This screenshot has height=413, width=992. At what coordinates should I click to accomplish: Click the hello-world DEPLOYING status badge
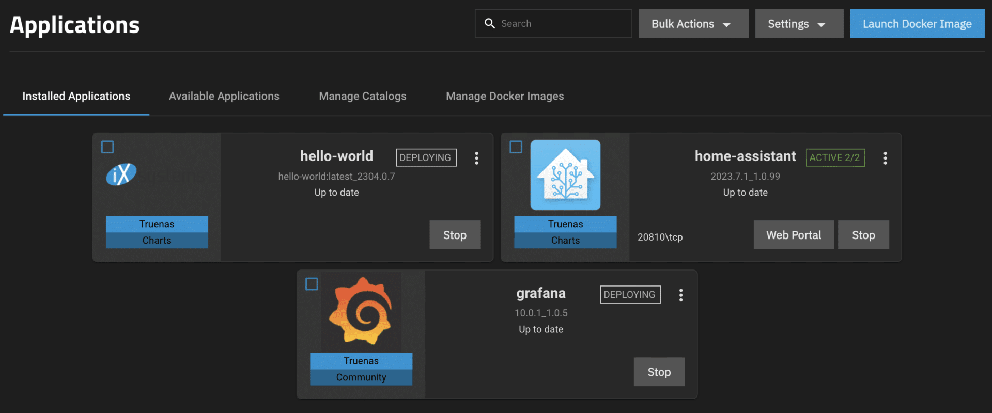point(426,157)
